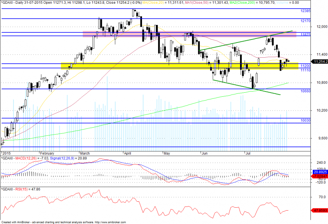This screenshot has height=224, width=328.
Task: Click the MA1(Close,50) legend text
Action: tap(197, 3)
